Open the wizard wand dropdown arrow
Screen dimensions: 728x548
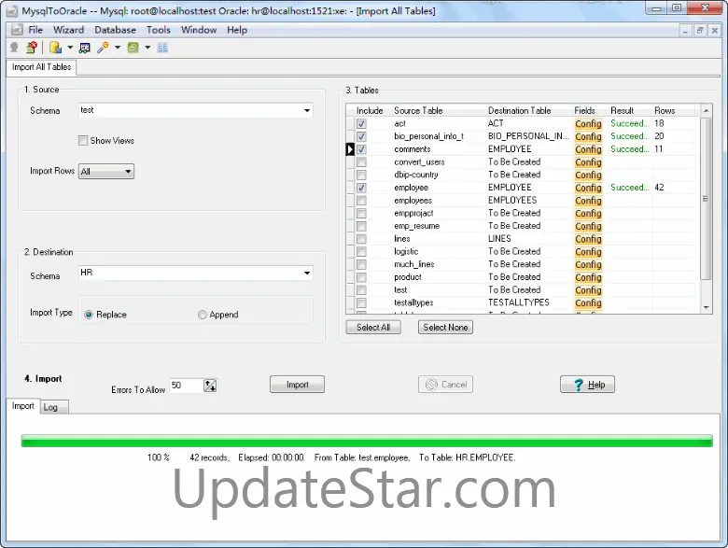tap(118, 48)
